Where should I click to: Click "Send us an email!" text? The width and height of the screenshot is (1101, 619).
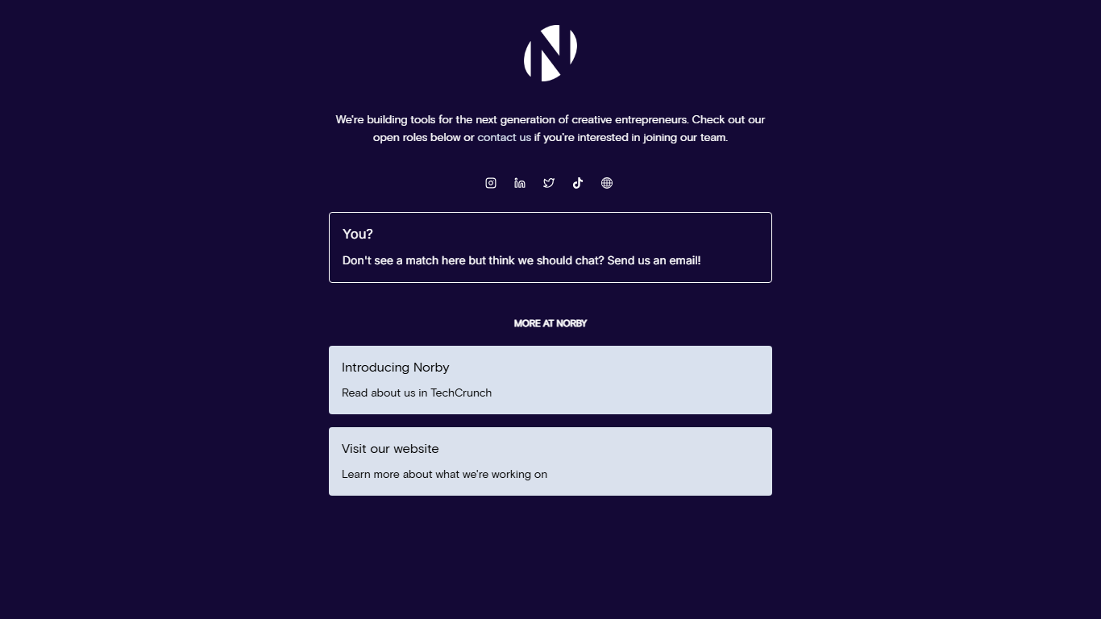(654, 261)
